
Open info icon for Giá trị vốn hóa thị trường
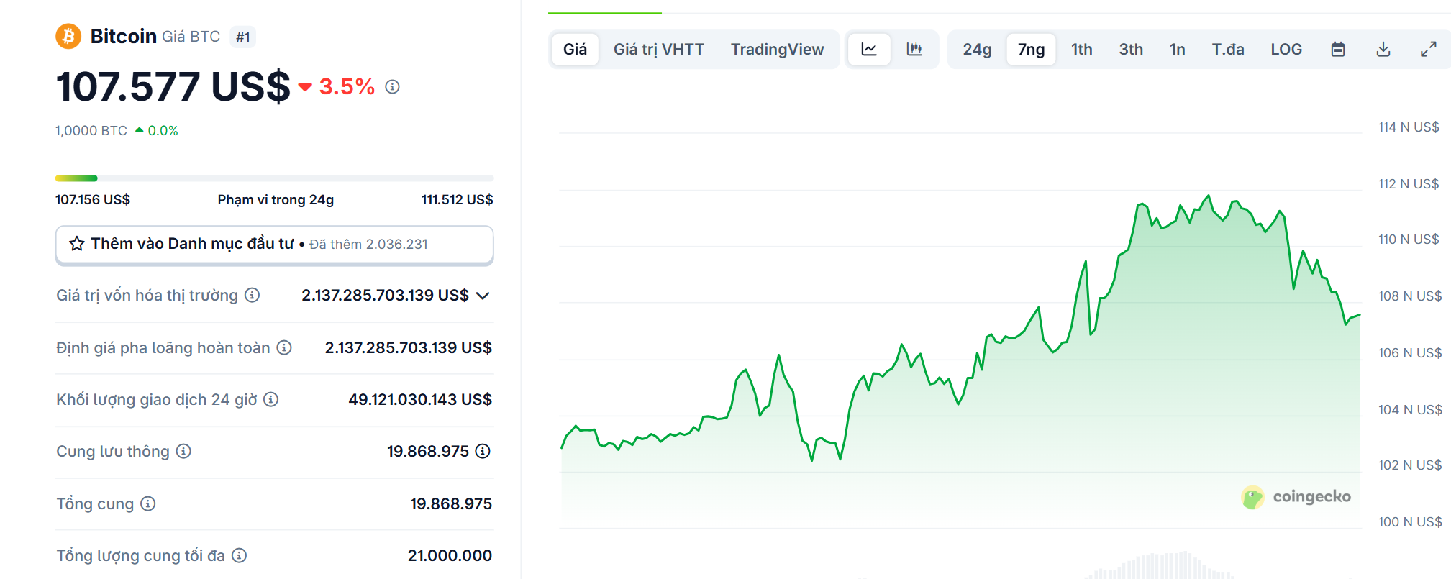point(252,295)
